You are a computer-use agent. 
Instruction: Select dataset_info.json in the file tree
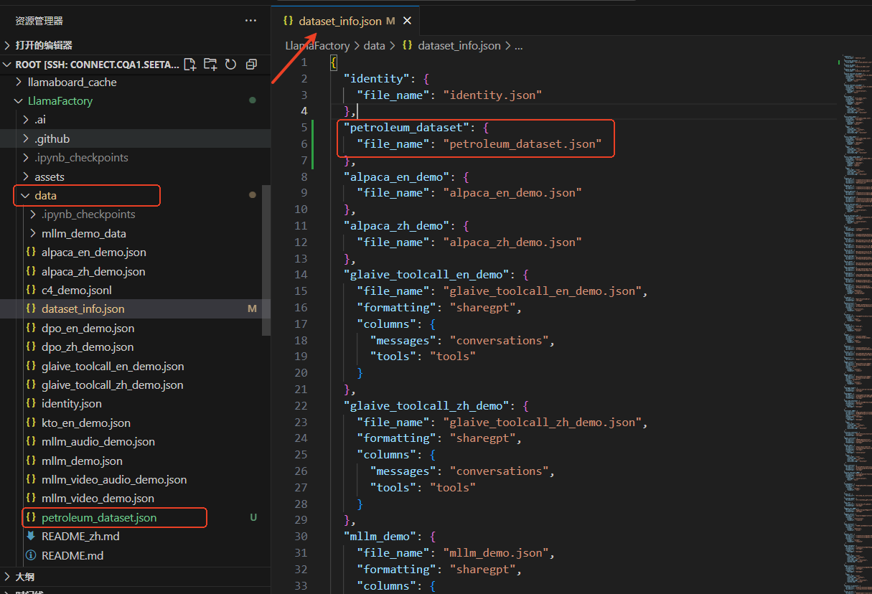(83, 309)
